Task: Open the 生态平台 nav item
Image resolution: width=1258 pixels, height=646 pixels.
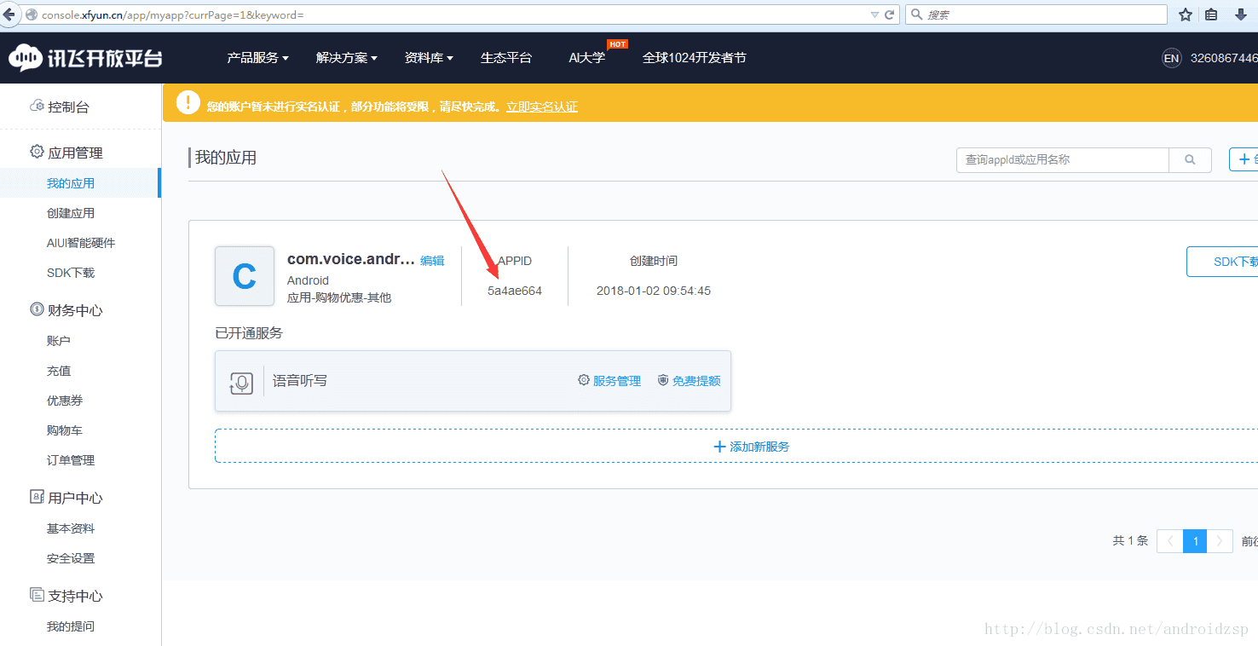Action: [x=506, y=58]
